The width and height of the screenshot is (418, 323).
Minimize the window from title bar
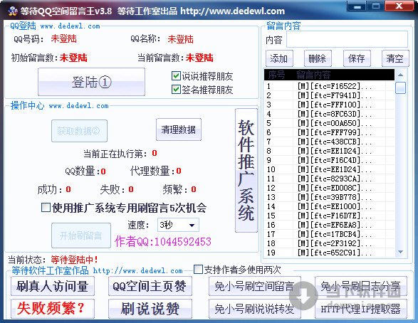(357, 6)
